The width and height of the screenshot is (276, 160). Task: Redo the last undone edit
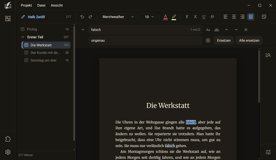[90, 17]
